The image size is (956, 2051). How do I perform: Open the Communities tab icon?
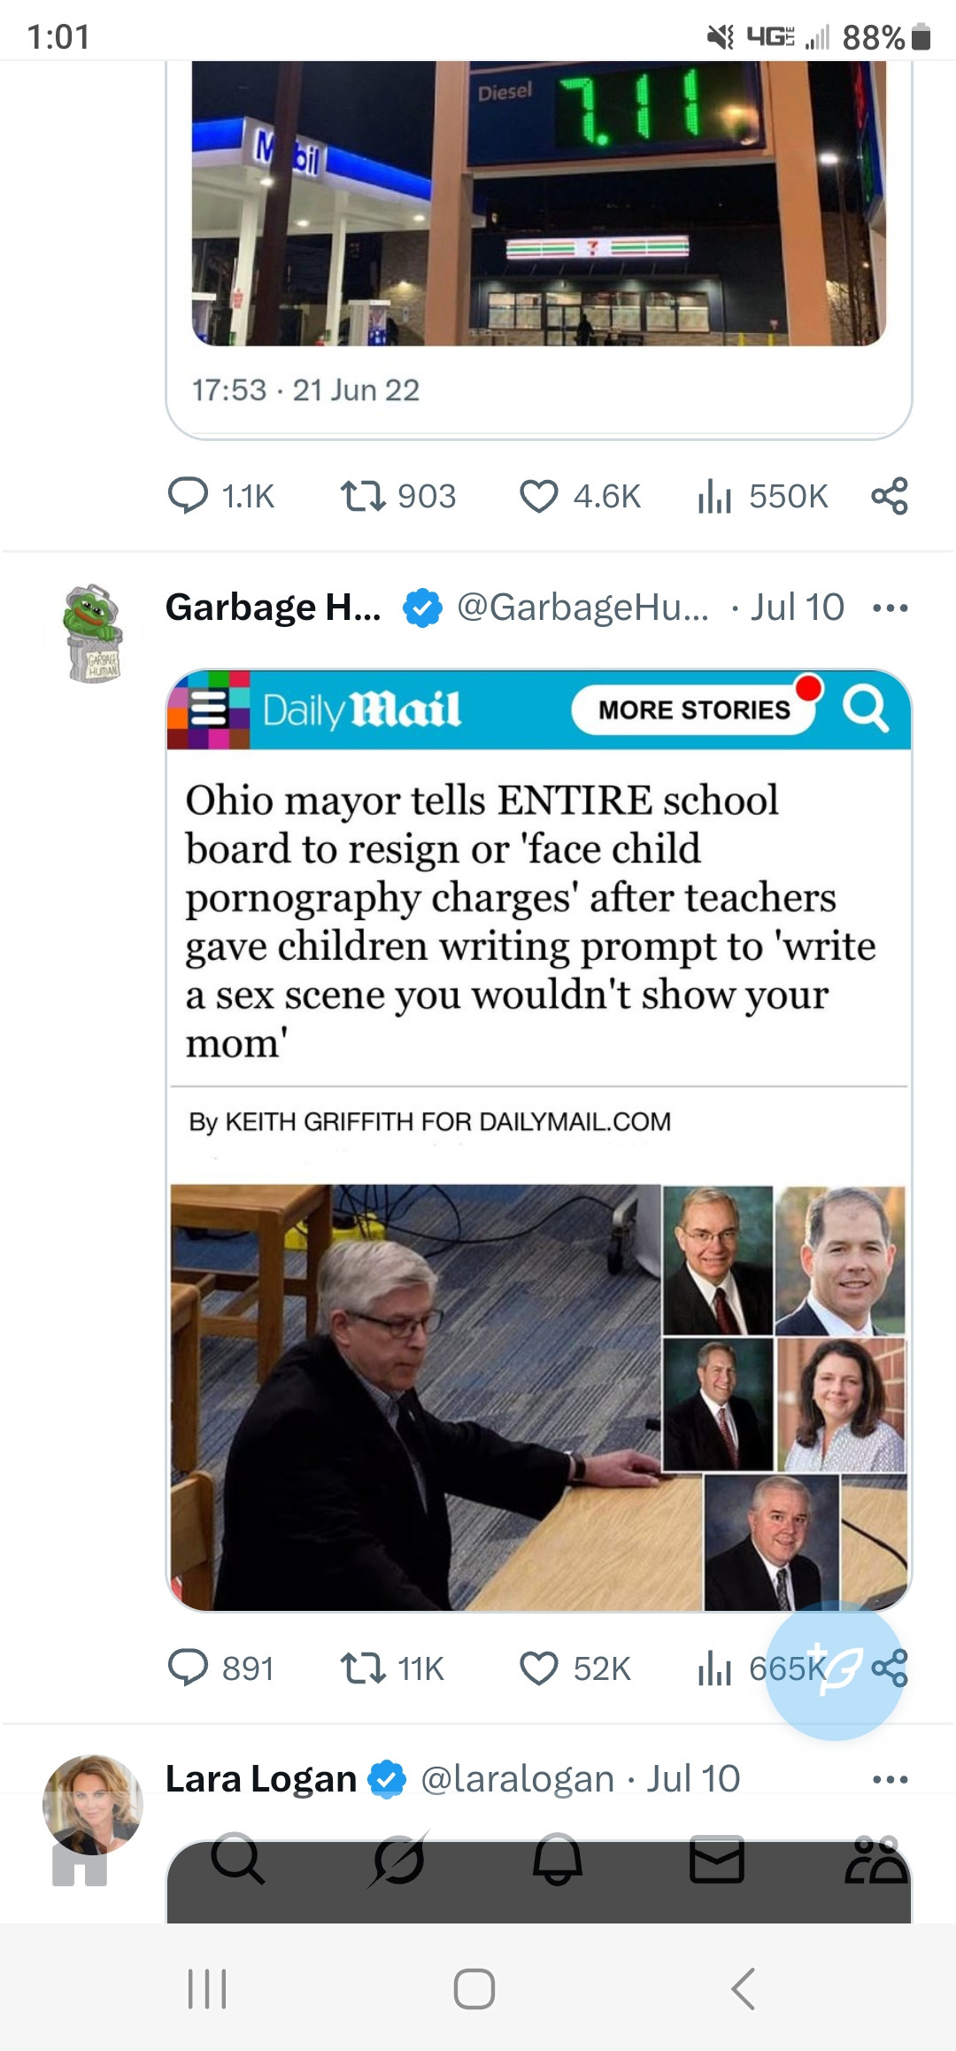[x=876, y=1859]
